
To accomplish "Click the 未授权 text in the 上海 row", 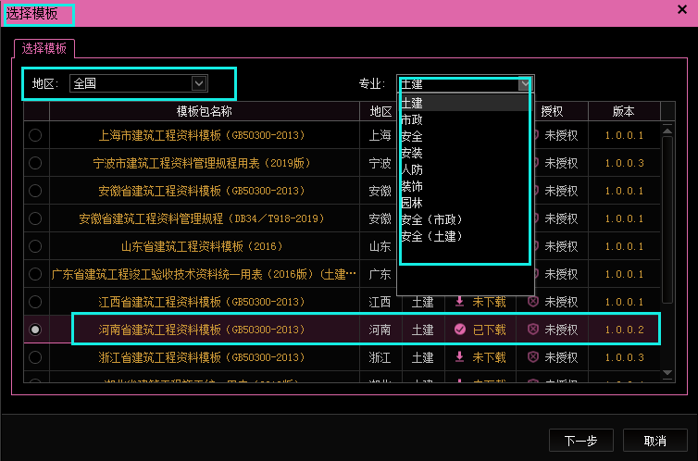I will coord(561,135).
